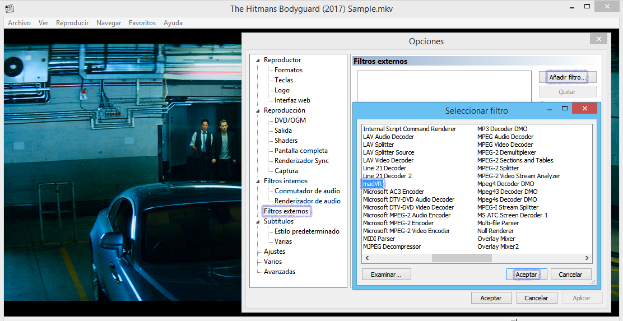Select Internal Script Command Renderer filter
The width and height of the screenshot is (623, 321).
(x=410, y=129)
